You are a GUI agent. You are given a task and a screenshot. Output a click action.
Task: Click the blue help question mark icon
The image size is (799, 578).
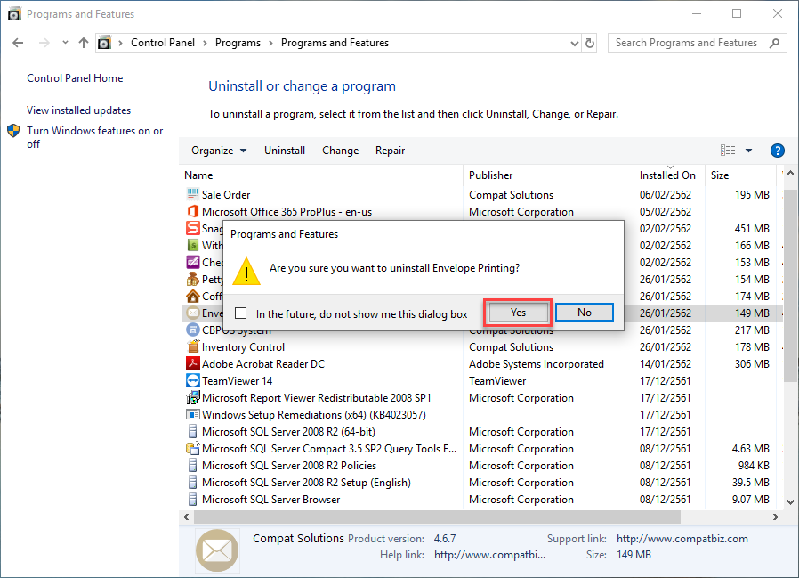[x=777, y=151]
